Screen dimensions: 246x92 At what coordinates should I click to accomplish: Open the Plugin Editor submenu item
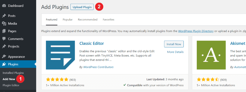(11, 85)
